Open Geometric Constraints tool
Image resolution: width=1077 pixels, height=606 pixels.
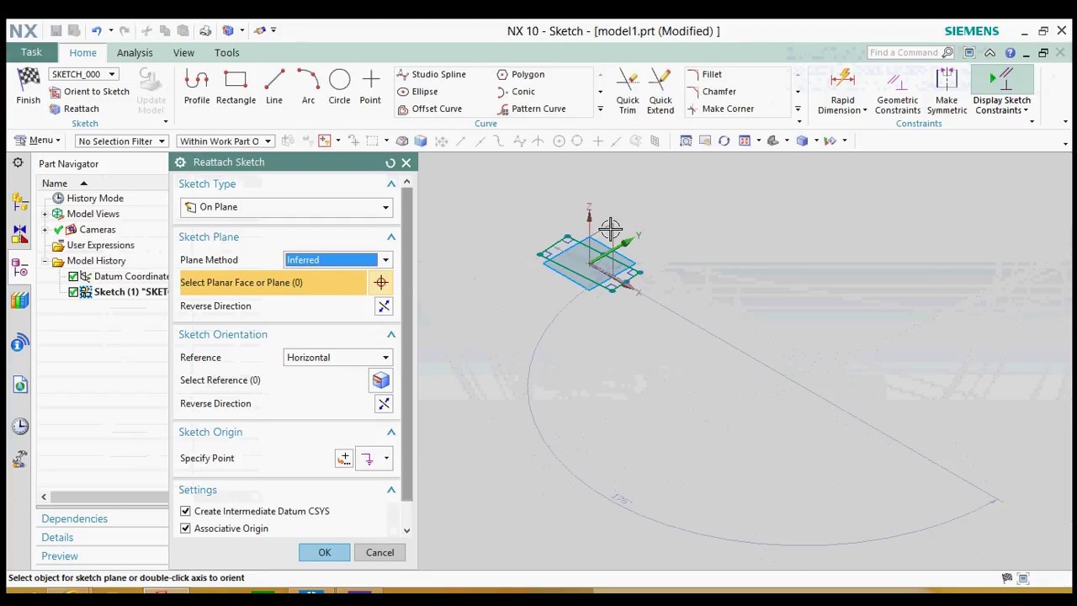click(898, 92)
